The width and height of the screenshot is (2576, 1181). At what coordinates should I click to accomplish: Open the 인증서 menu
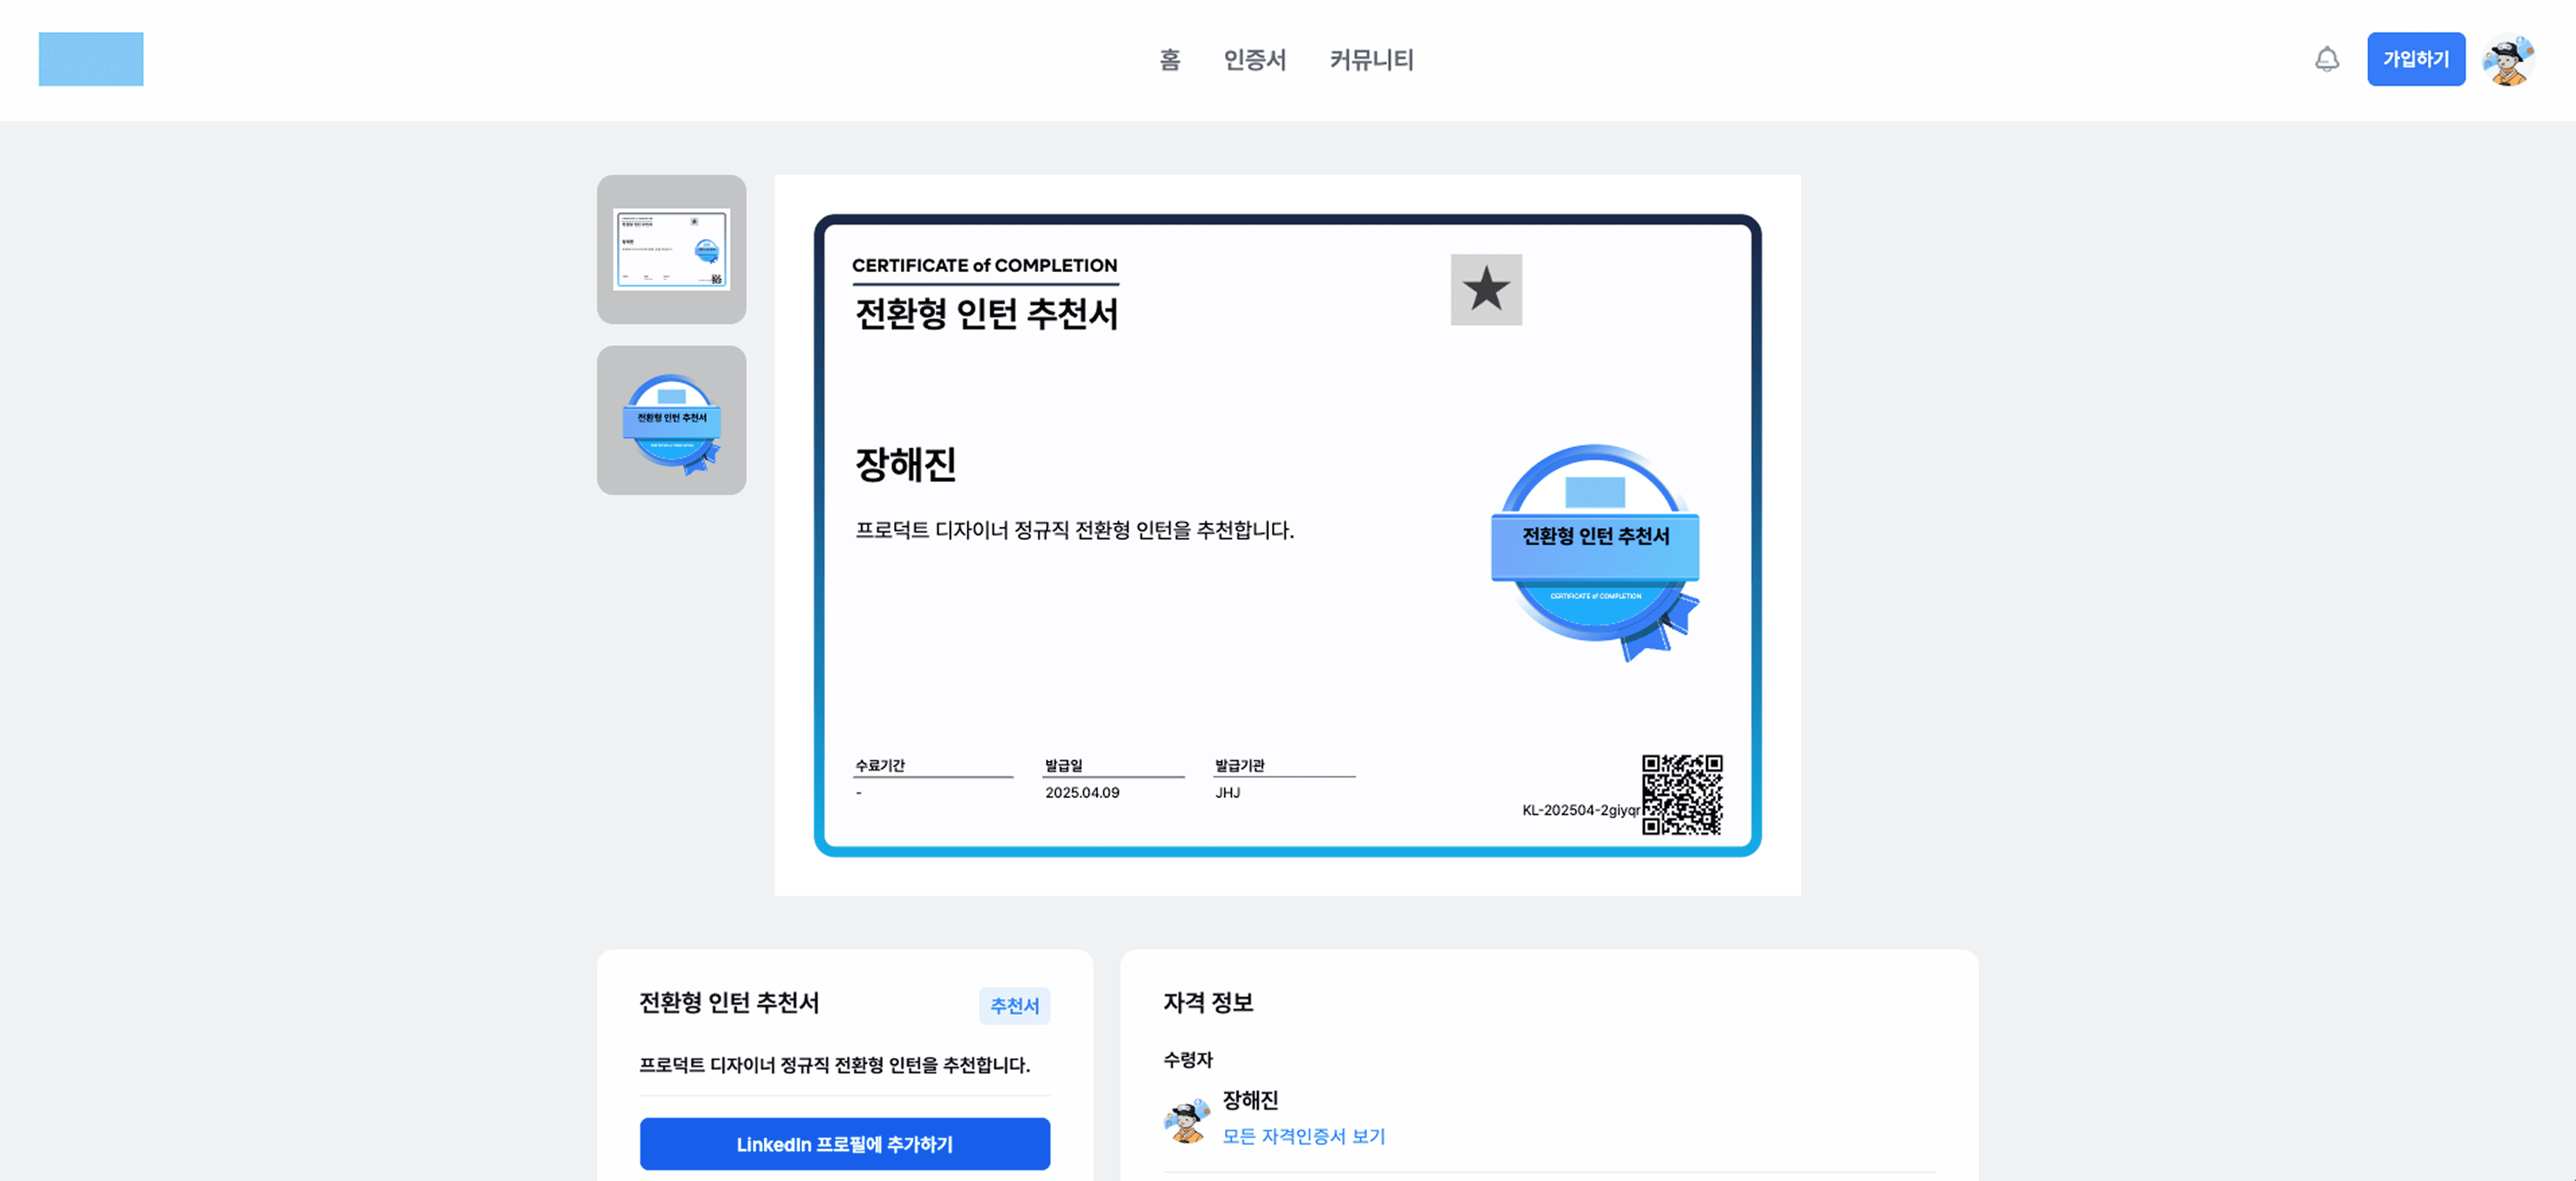click(1255, 60)
